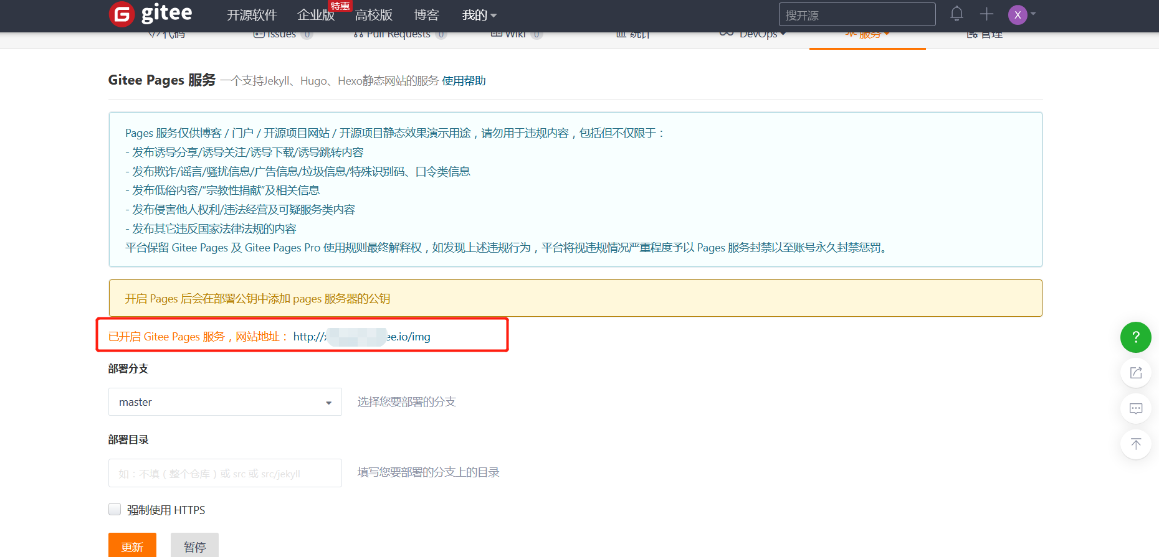
Task: Open notifications bell icon
Action: (x=956, y=14)
